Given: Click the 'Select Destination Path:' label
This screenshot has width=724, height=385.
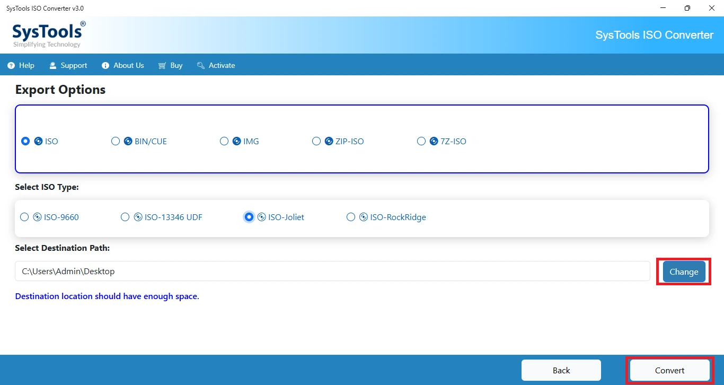Looking at the screenshot, I should 63,248.
